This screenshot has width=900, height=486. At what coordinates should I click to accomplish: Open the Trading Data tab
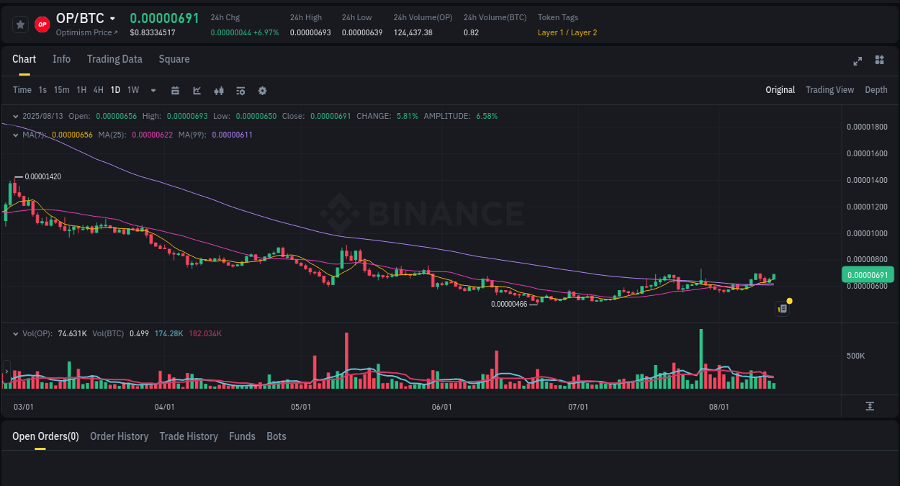(114, 59)
